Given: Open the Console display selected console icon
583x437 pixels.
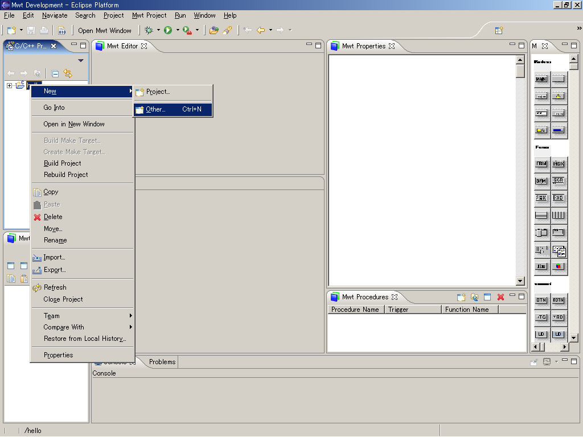Looking at the screenshot, I should (x=547, y=361).
